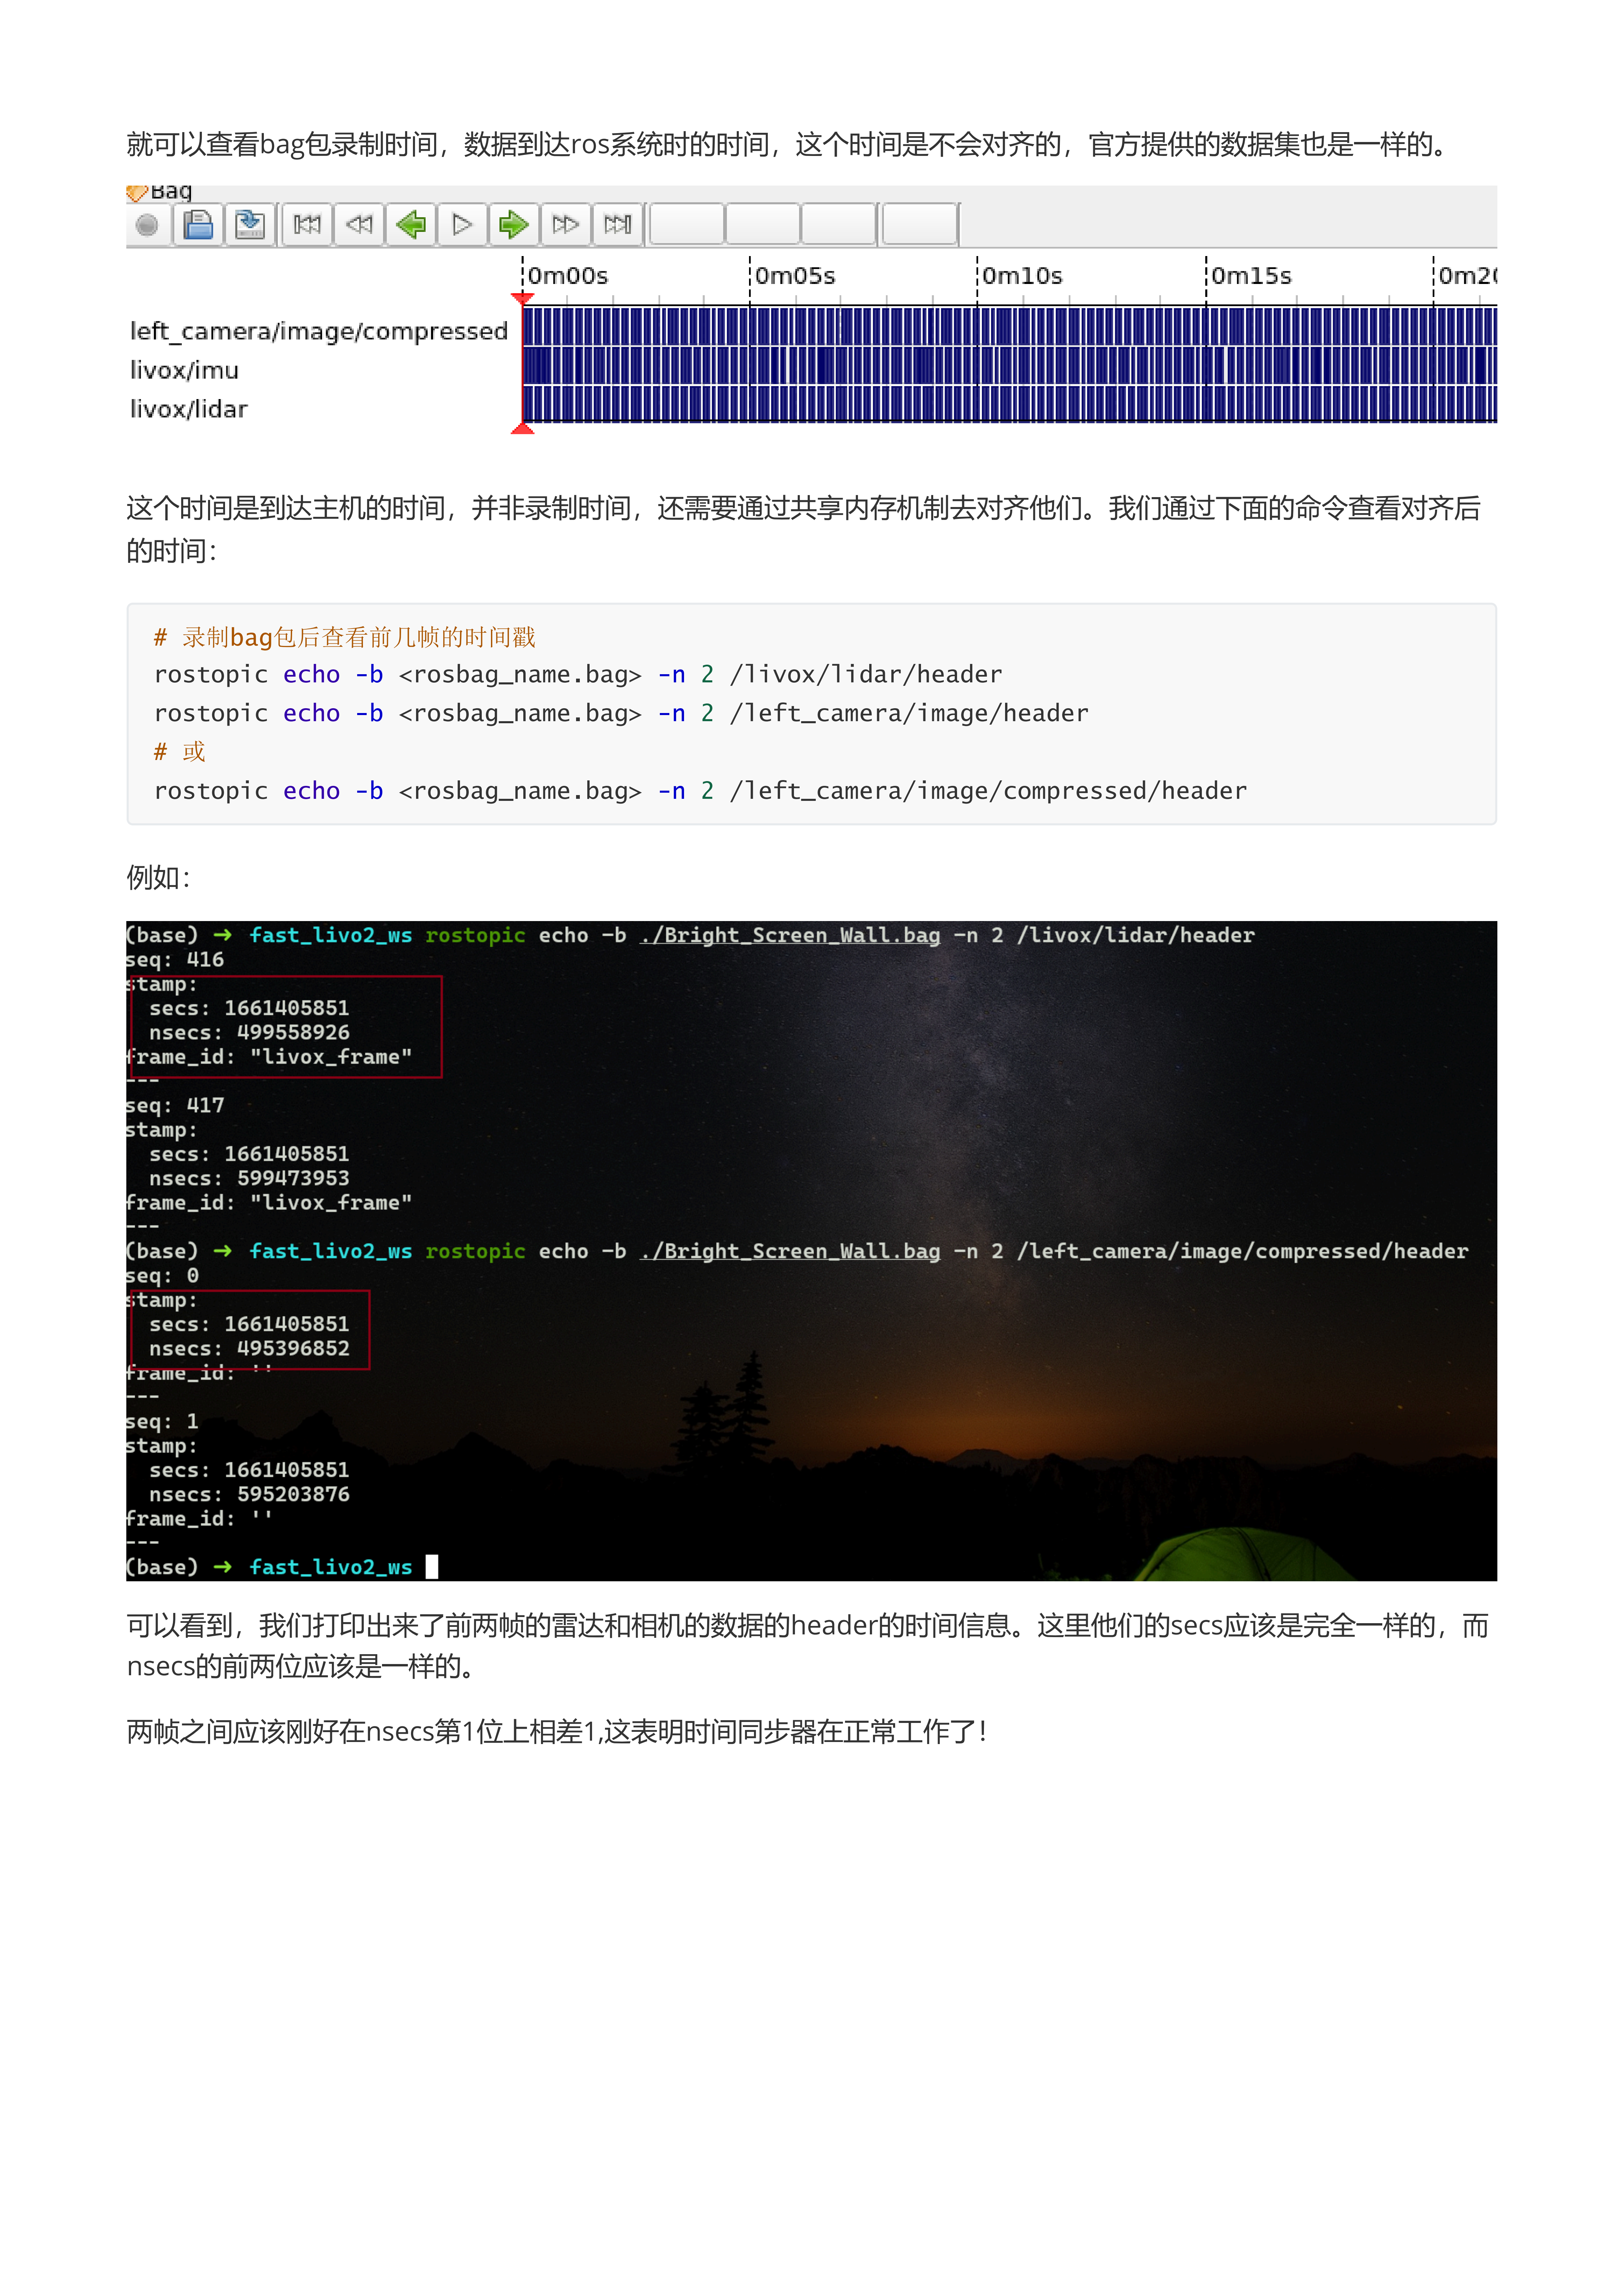This screenshot has width=1623, height=2296.
Task: Select the left_camera/image/compressed topic row
Action: click(x=319, y=331)
